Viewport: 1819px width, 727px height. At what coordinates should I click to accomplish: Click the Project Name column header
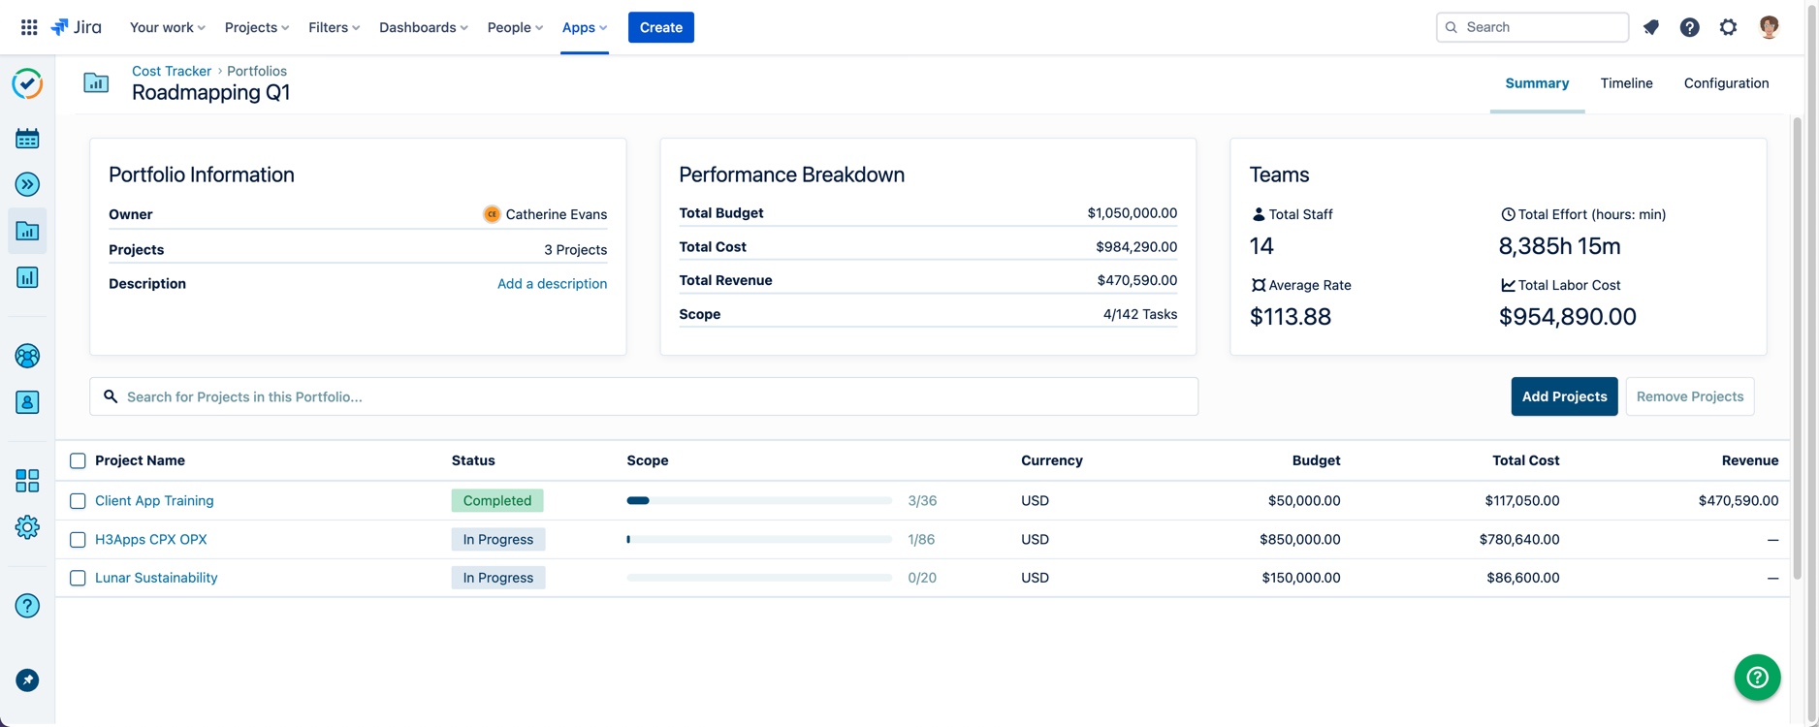140,460
